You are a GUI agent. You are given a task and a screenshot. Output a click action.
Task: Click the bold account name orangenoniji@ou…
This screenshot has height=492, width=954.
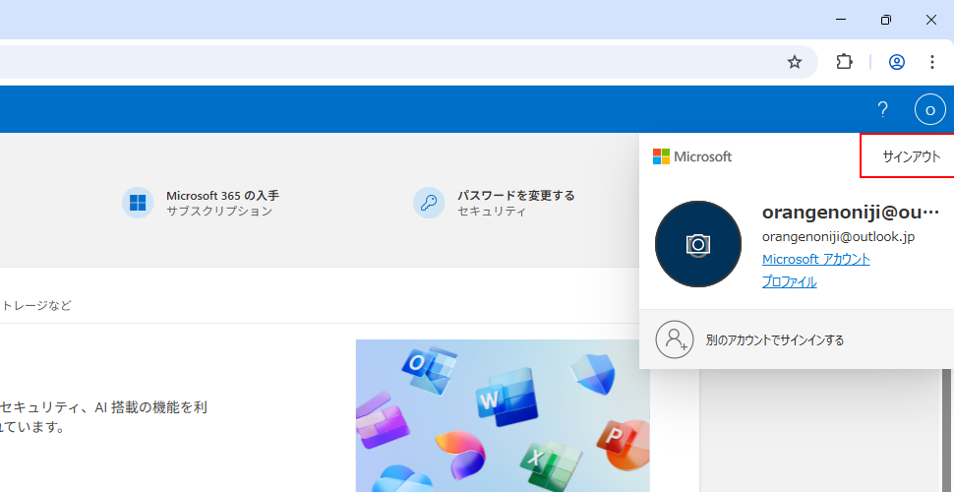851,213
